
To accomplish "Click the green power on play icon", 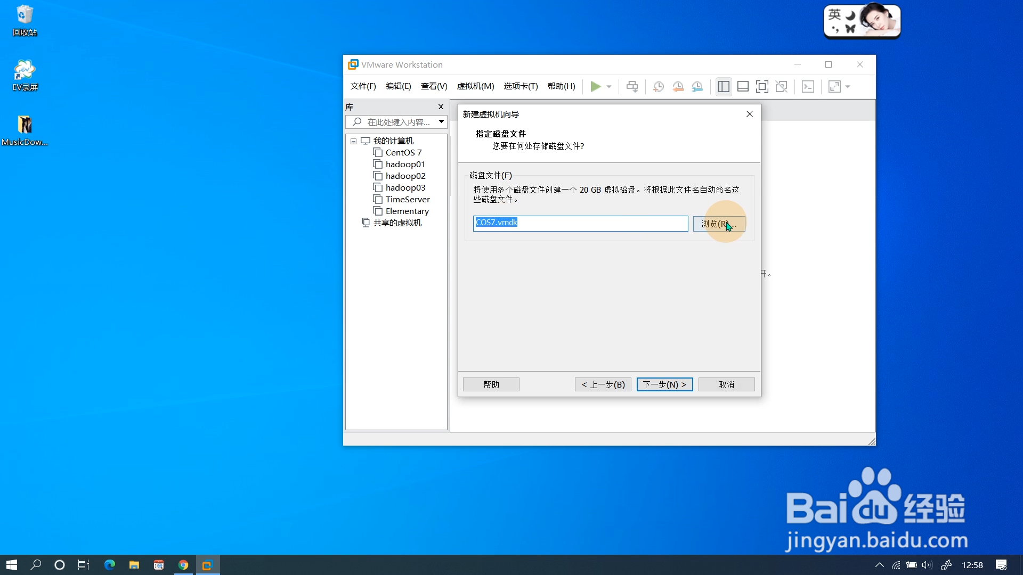I will (596, 86).
